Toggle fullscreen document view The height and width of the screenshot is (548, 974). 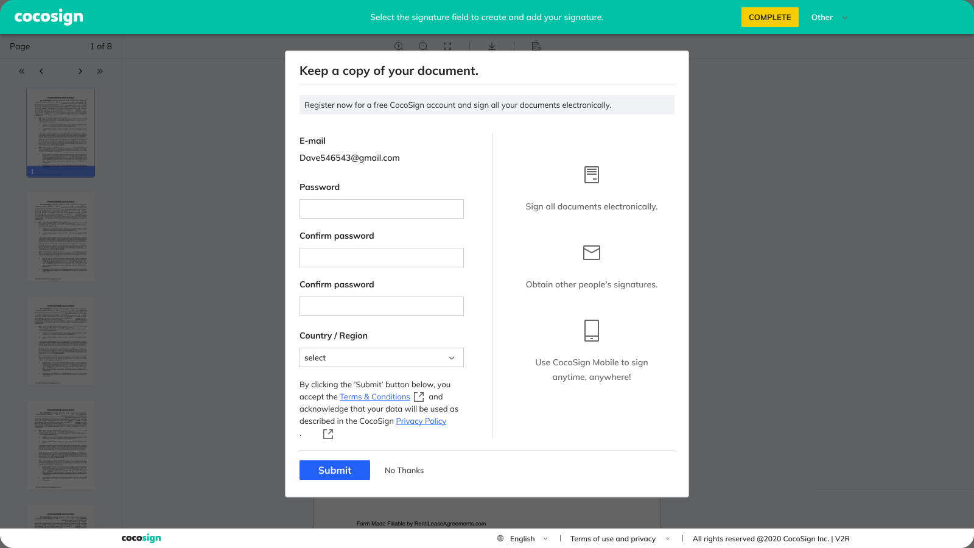[447, 46]
